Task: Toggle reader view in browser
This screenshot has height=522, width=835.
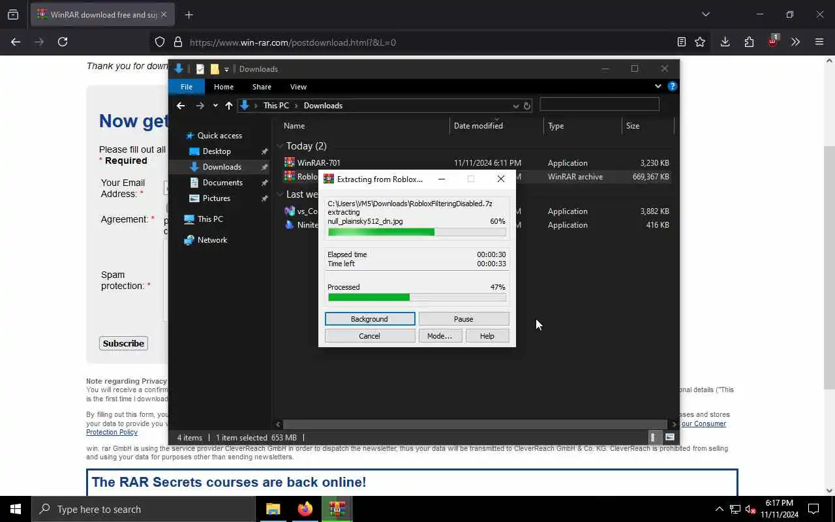Action: tap(681, 42)
